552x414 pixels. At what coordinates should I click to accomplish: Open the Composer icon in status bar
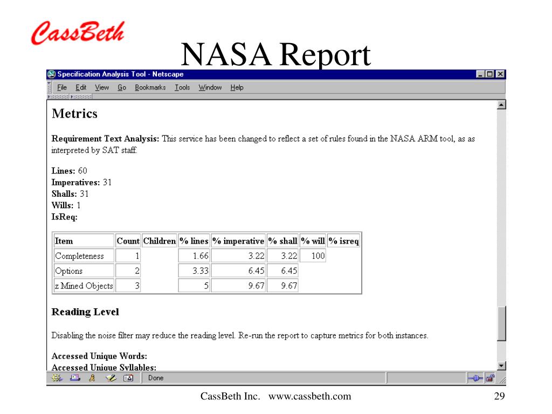(111, 378)
